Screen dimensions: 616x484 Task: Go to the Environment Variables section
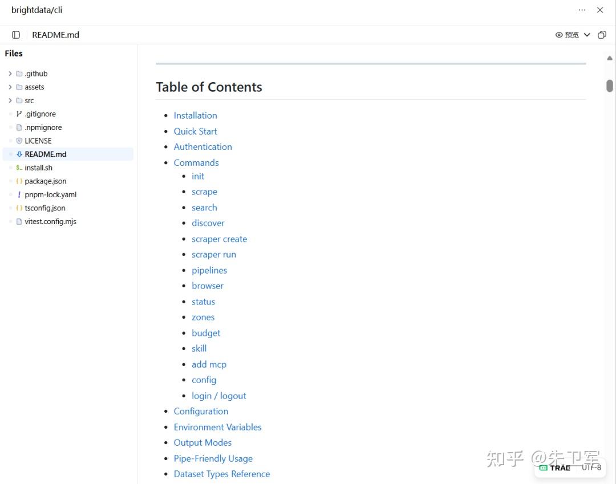click(218, 427)
